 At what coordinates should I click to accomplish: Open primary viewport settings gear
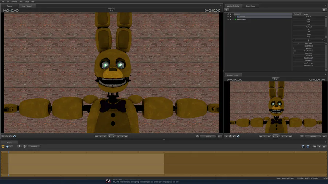[x=219, y=136]
